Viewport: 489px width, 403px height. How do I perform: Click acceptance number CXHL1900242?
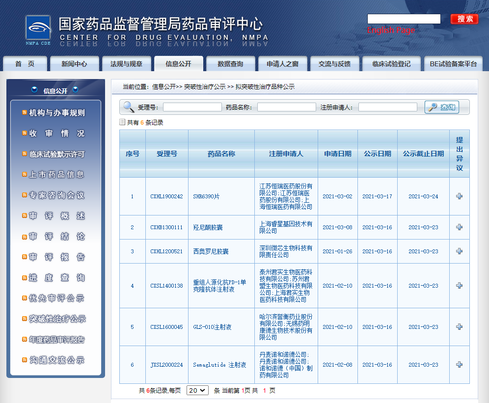[x=166, y=196]
